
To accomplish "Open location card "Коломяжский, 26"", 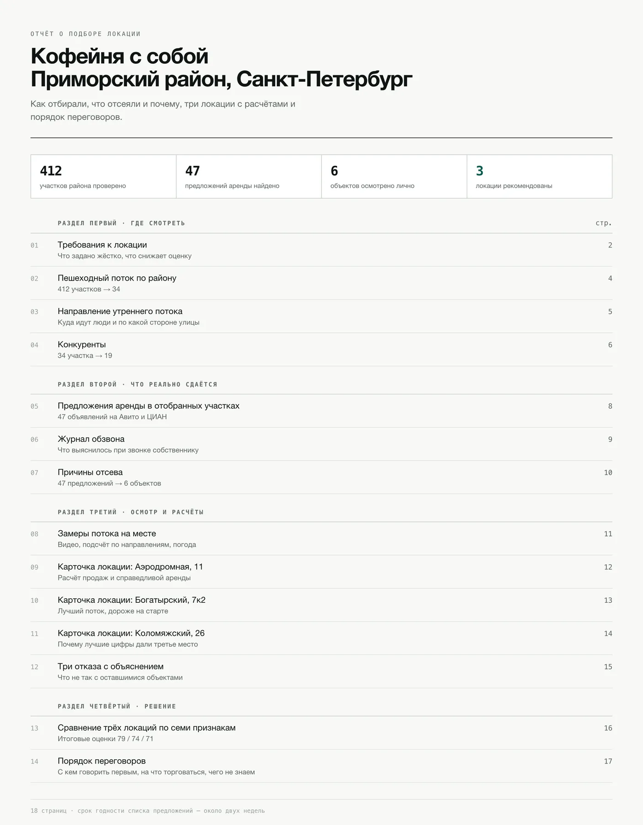I will coord(321,638).
